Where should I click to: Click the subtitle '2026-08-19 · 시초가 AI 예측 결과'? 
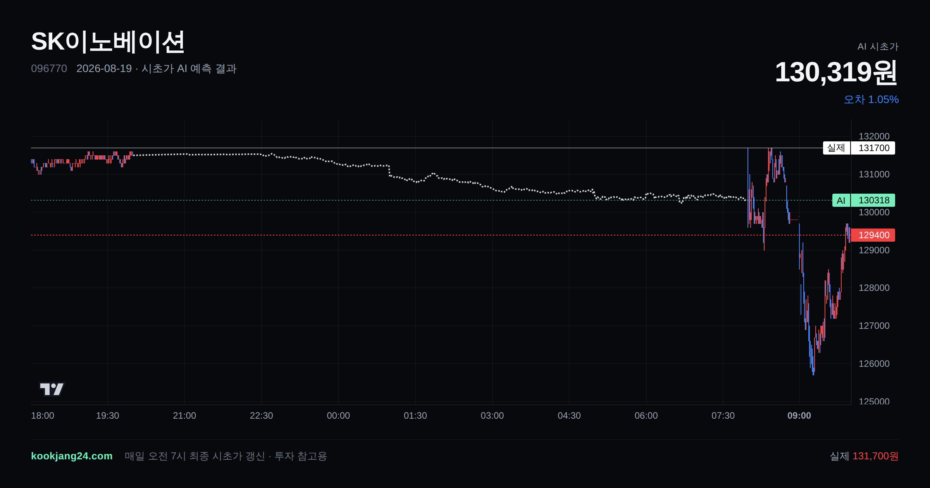click(157, 69)
